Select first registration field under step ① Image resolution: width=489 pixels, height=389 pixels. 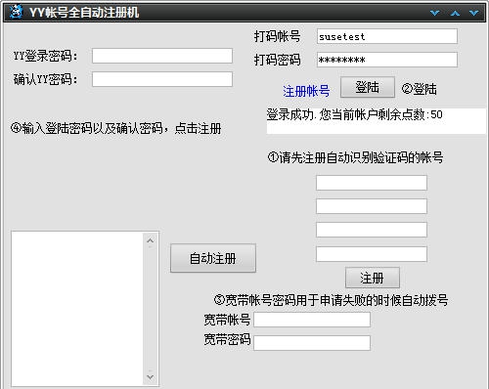(372, 183)
